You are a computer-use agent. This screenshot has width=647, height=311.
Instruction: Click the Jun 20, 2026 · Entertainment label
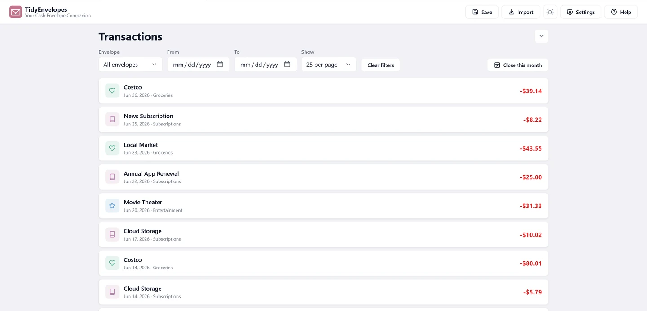[153, 210]
